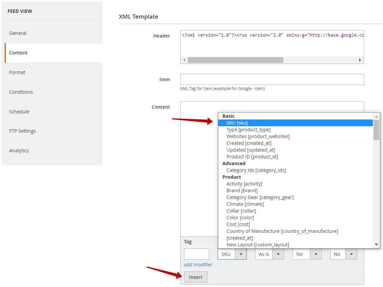Focus the Item XML tag input
The image size is (383, 287).
(x=272, y=80)
